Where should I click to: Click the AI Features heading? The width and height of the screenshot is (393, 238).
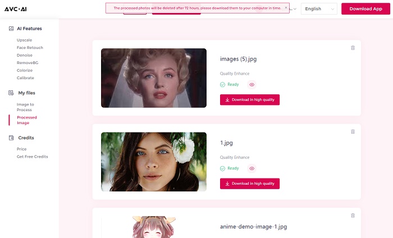(x=29, y=29)
